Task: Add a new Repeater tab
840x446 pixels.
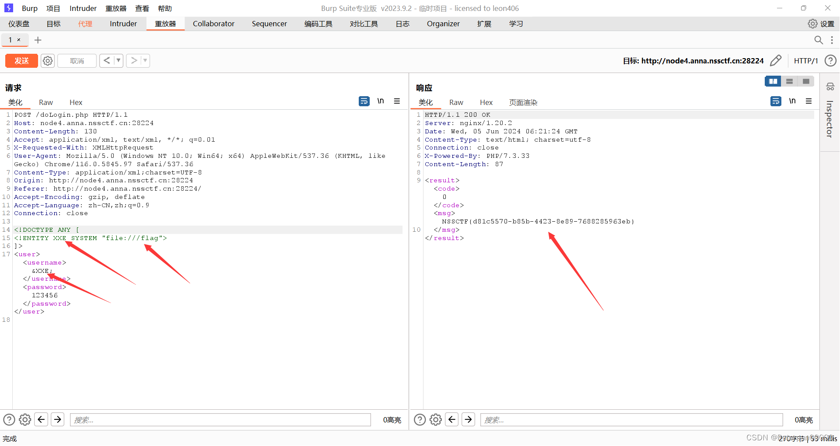Action: pyautogui.click(x=38, y=40)
